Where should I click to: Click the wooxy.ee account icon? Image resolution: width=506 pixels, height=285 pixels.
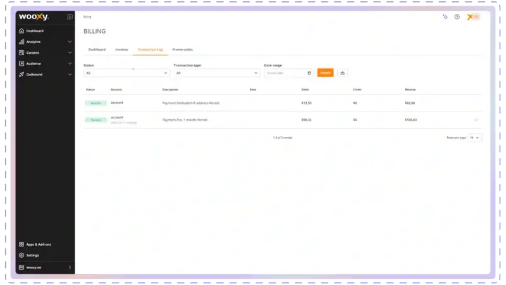pyautogui.click(x=22, y=267)
